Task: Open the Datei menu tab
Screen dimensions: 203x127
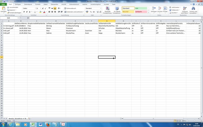Action: pyautogui.click(x=4, y=4)
